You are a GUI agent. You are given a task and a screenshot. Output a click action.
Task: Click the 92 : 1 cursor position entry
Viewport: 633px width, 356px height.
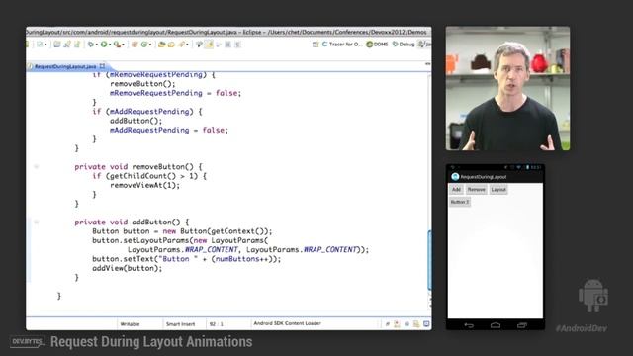click(217, 324)
